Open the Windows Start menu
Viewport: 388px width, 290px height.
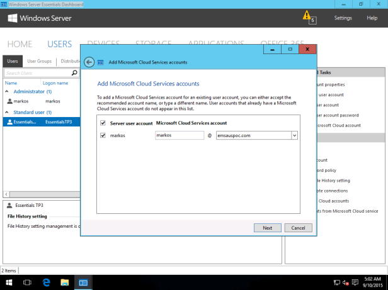click(9, 282)
